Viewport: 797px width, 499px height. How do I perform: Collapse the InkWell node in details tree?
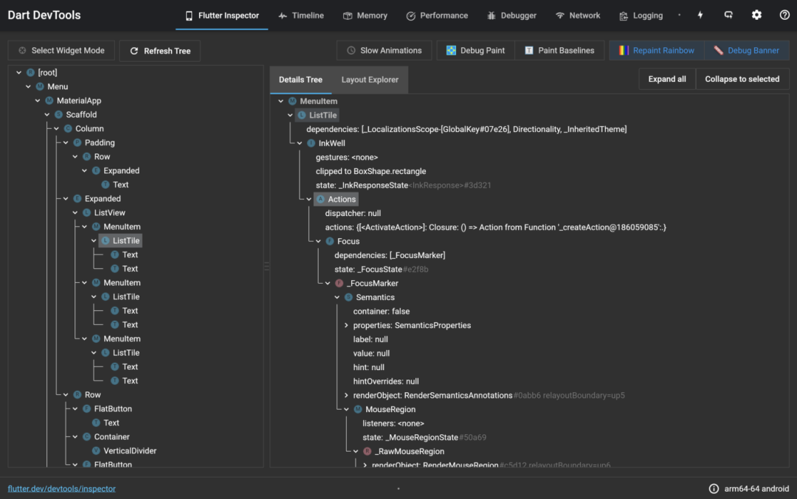coord(300,143)
